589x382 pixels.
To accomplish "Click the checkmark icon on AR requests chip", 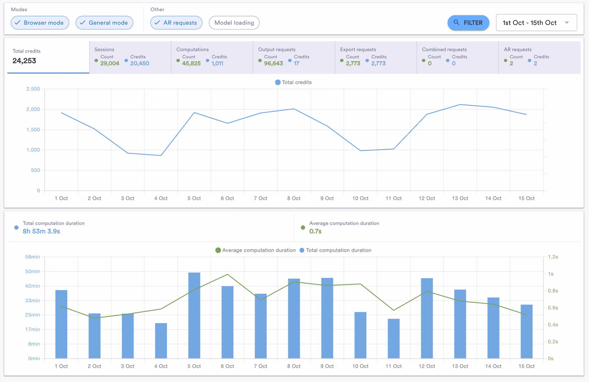I will coord(157,23).
